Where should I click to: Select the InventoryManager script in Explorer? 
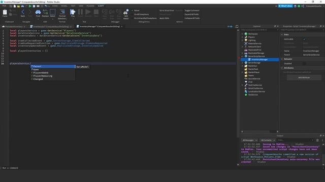(x=259, y=60)
